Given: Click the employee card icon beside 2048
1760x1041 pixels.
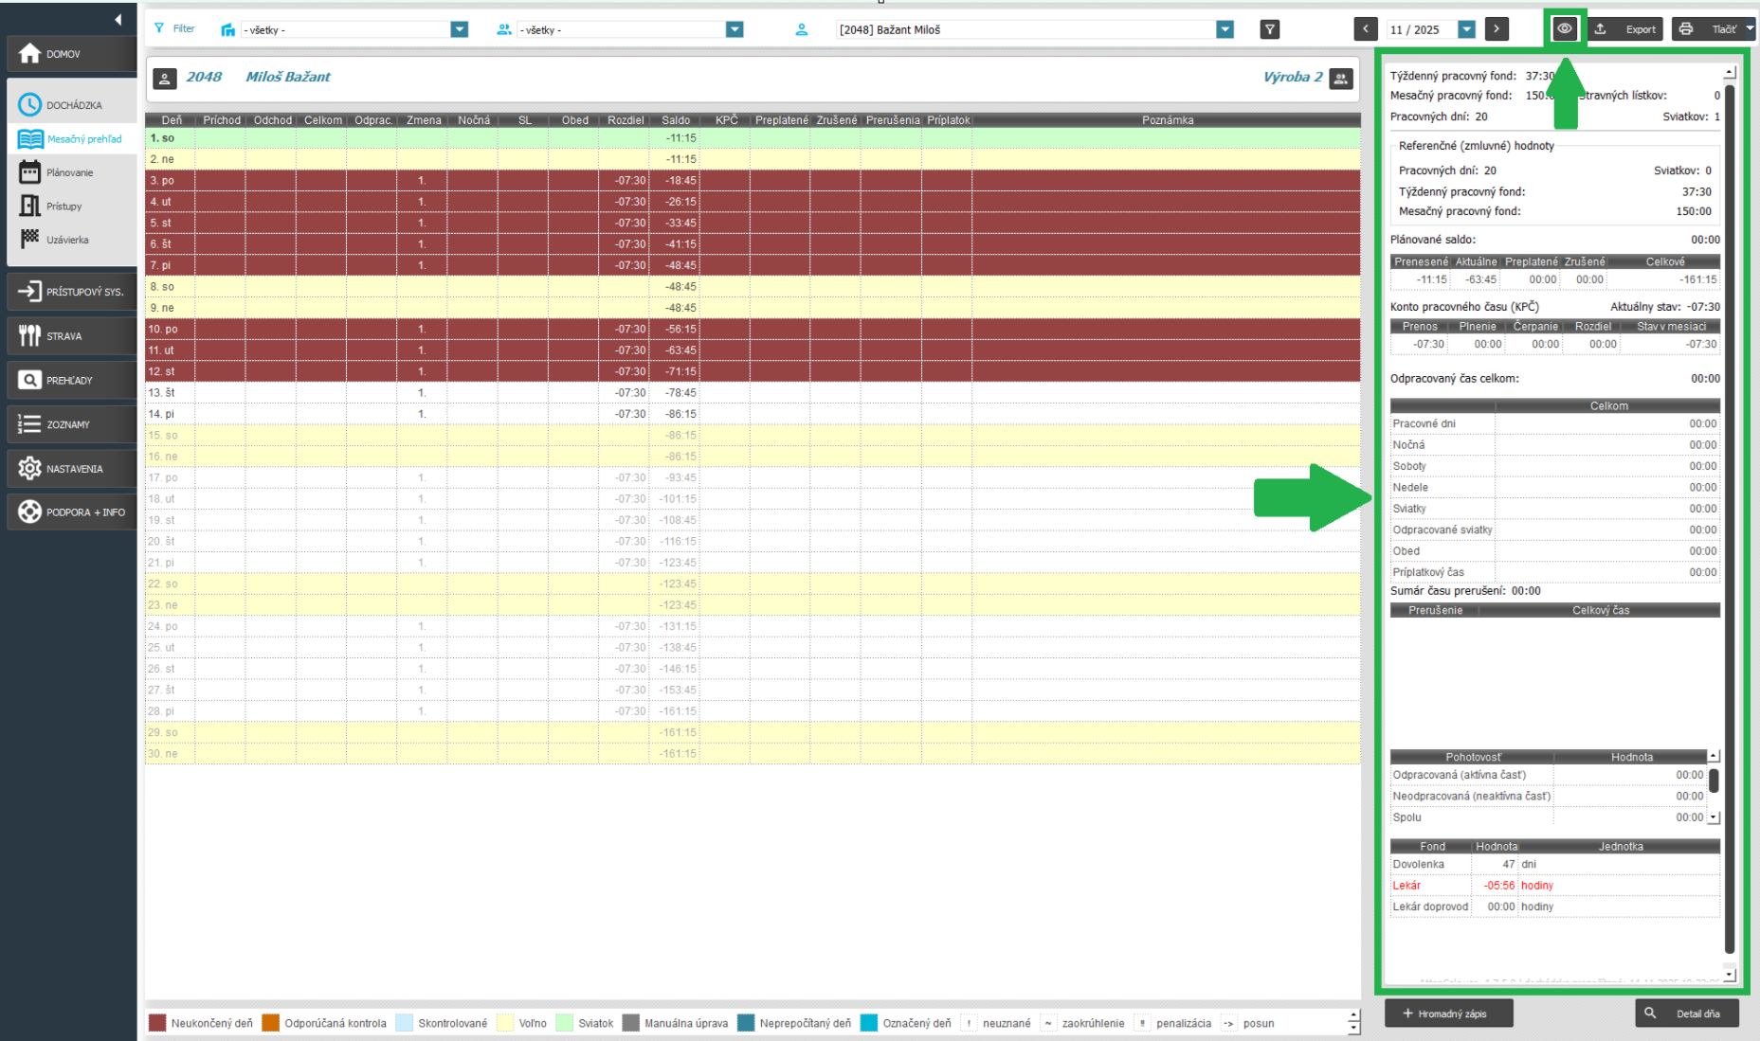Looking at the screenshot, I should 165,79.
